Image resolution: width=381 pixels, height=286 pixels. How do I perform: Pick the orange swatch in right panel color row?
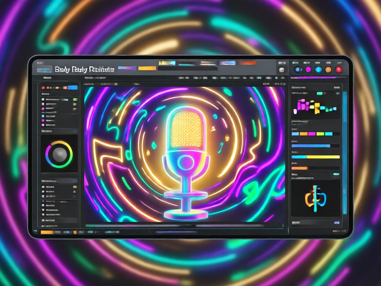304,134
